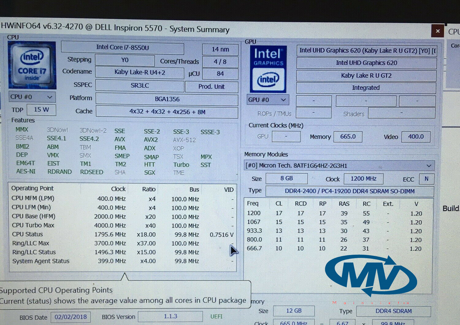This screenshot has width=460, height=325.
Task: Click the UEFI indicator label
Action: 216,316
